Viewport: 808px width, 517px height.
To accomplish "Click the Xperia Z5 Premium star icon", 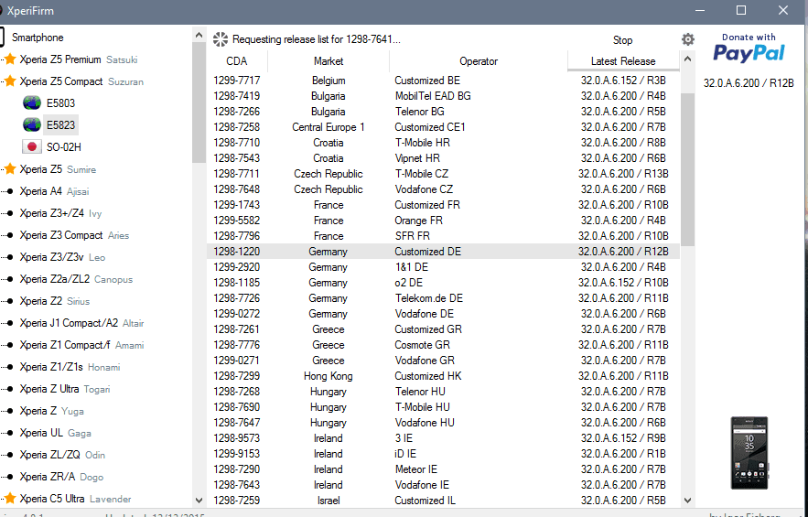I will point(10,59).
